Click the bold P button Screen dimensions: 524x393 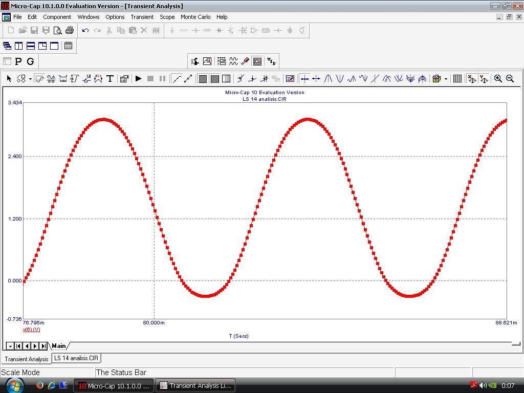(x=18, y=61)
